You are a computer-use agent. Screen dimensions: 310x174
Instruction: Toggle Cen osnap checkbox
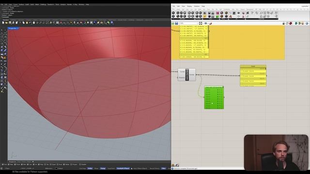[x=28, y=164]
